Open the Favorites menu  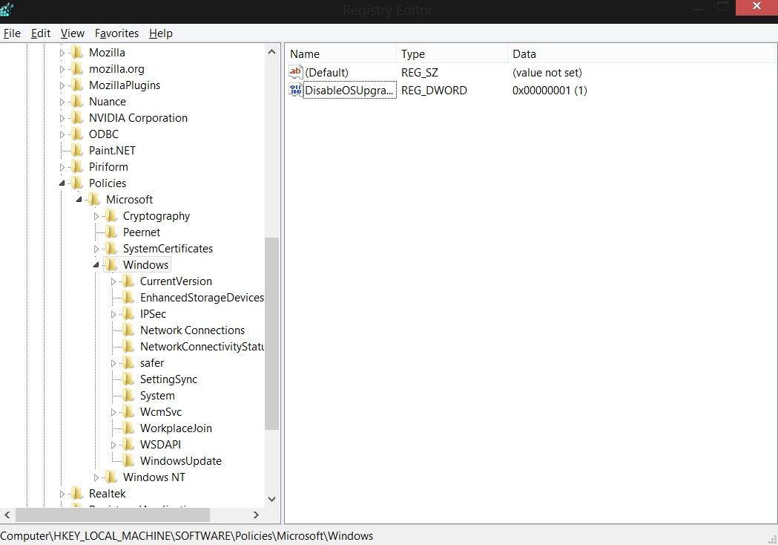pyautogui.click(x=116, y=33)
